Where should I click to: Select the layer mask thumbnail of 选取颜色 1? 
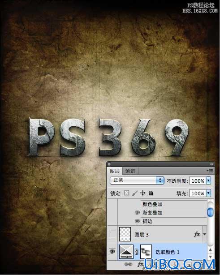[146, 252]
